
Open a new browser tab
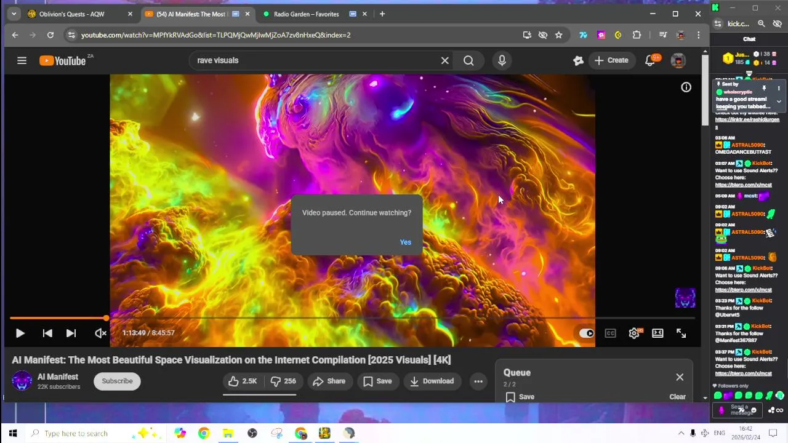coord(382,14)
